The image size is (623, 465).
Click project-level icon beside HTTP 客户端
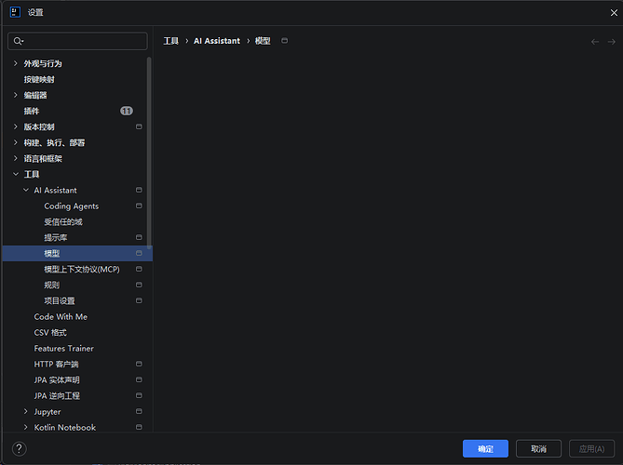click(x=139, y=364)
